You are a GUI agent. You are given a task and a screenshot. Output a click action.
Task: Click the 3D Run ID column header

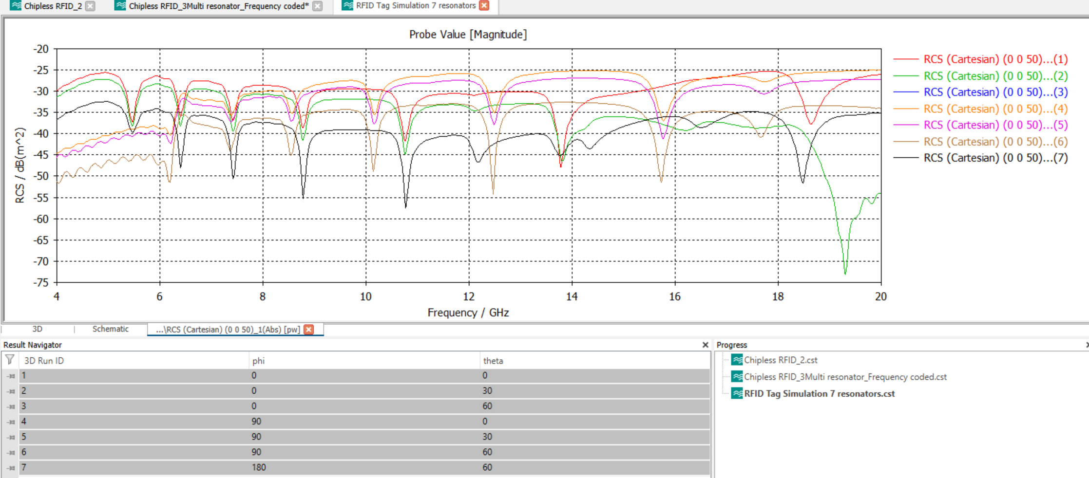[44, 361]
